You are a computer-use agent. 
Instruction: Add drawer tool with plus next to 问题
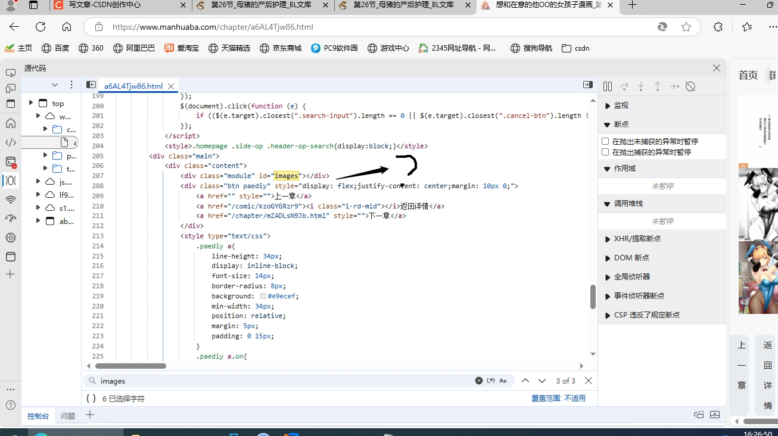90,415
